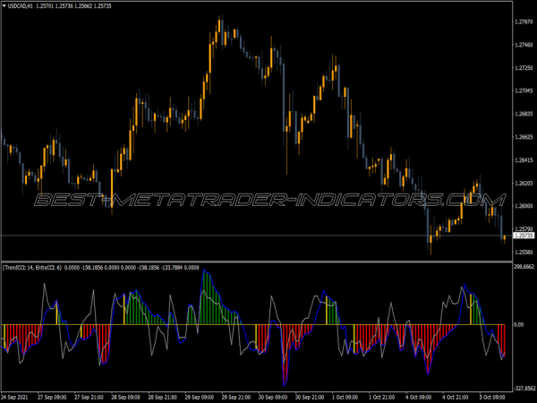Image resolution: width=537 pixels, height=403 pixels.
Task: Click the current price tag 1.25735
Action: (x=520, y=236)
